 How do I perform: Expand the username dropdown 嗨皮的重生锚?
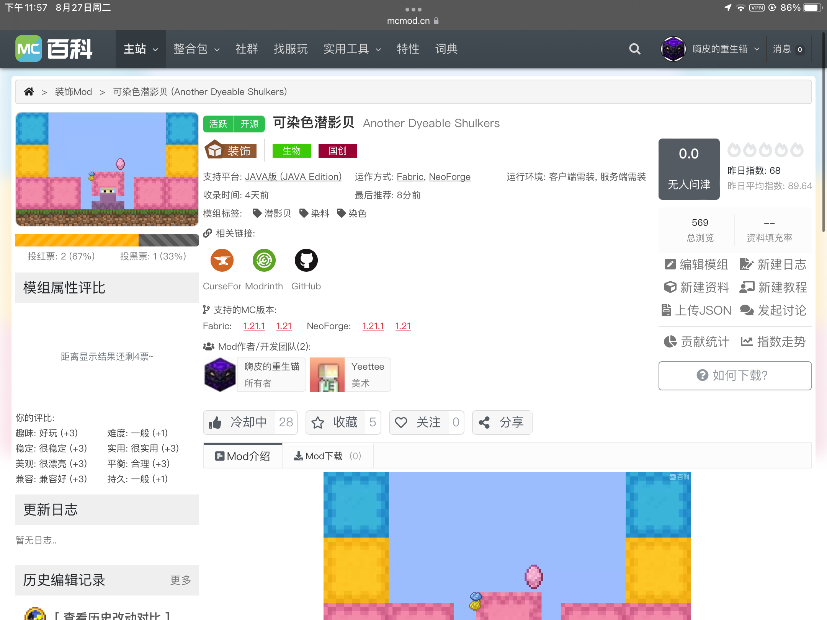(726, 49)
